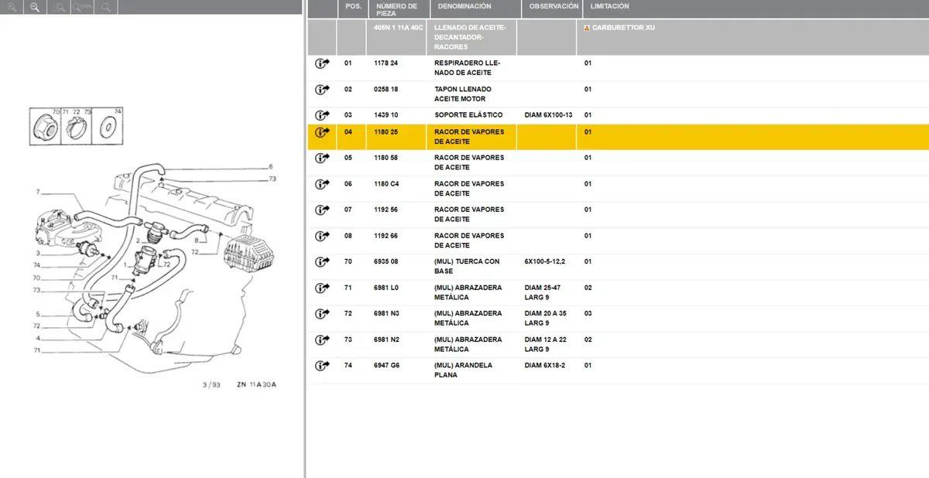This screenshot has height=478, width=929.
Task: Click observation DIAM 6X18-2
Action: pos(545,365)
